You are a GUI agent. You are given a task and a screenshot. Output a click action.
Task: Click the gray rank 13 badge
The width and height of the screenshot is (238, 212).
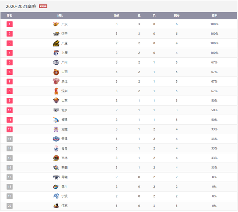10,139
